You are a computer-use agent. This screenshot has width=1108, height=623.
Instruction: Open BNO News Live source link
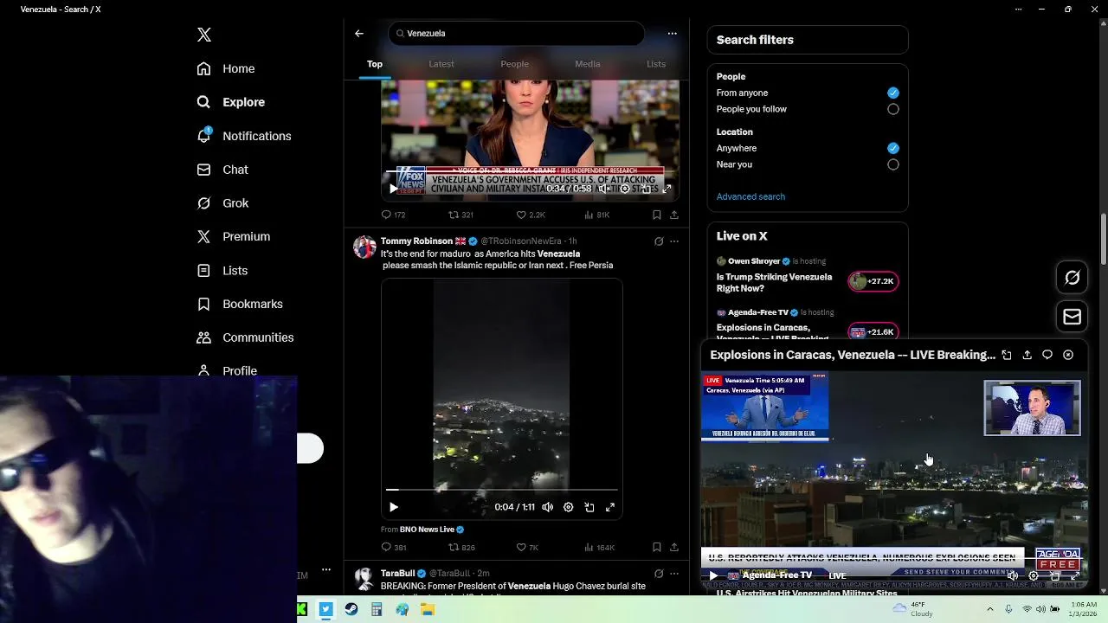431,530
